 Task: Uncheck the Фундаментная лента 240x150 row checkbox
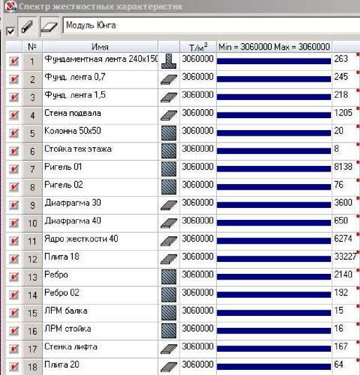click(x=14, y=61)
